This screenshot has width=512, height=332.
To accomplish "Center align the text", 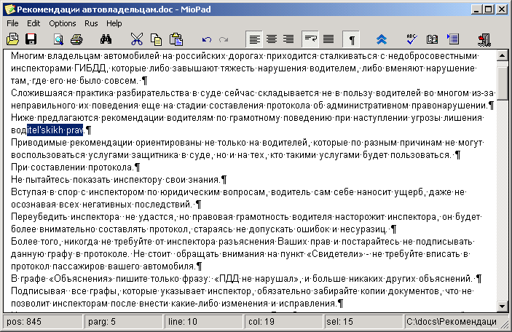I will pos(272,39).
